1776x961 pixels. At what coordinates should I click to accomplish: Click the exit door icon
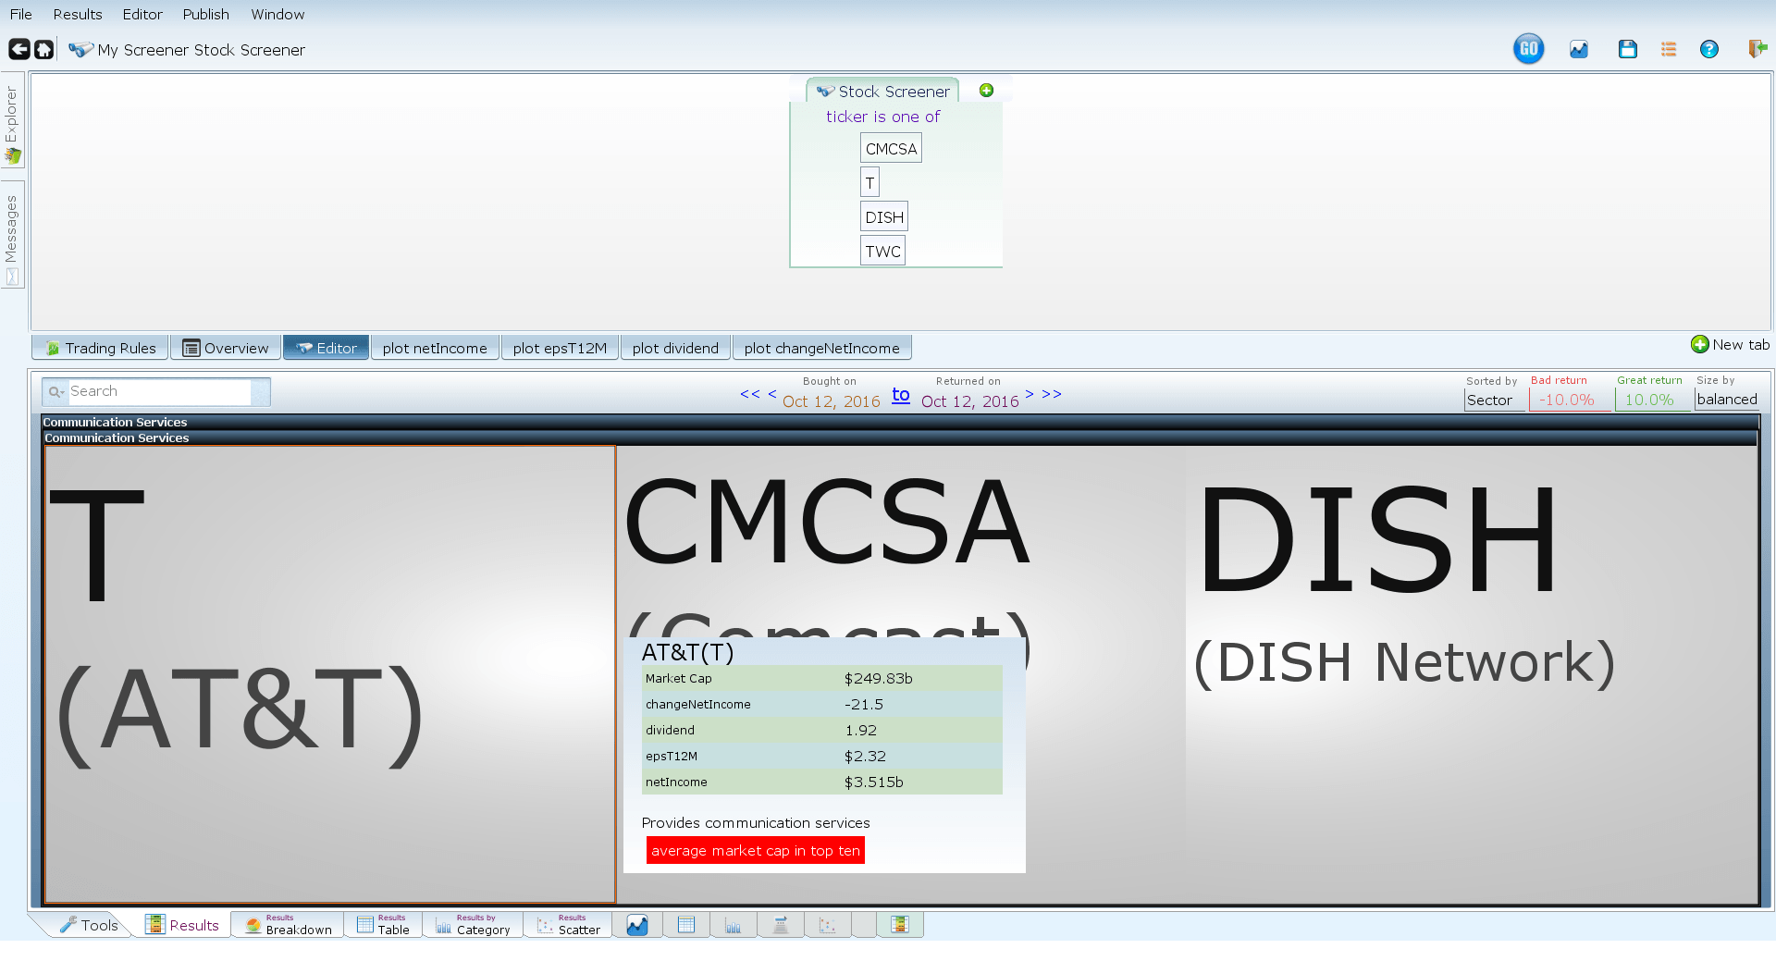click(1757, 49)
